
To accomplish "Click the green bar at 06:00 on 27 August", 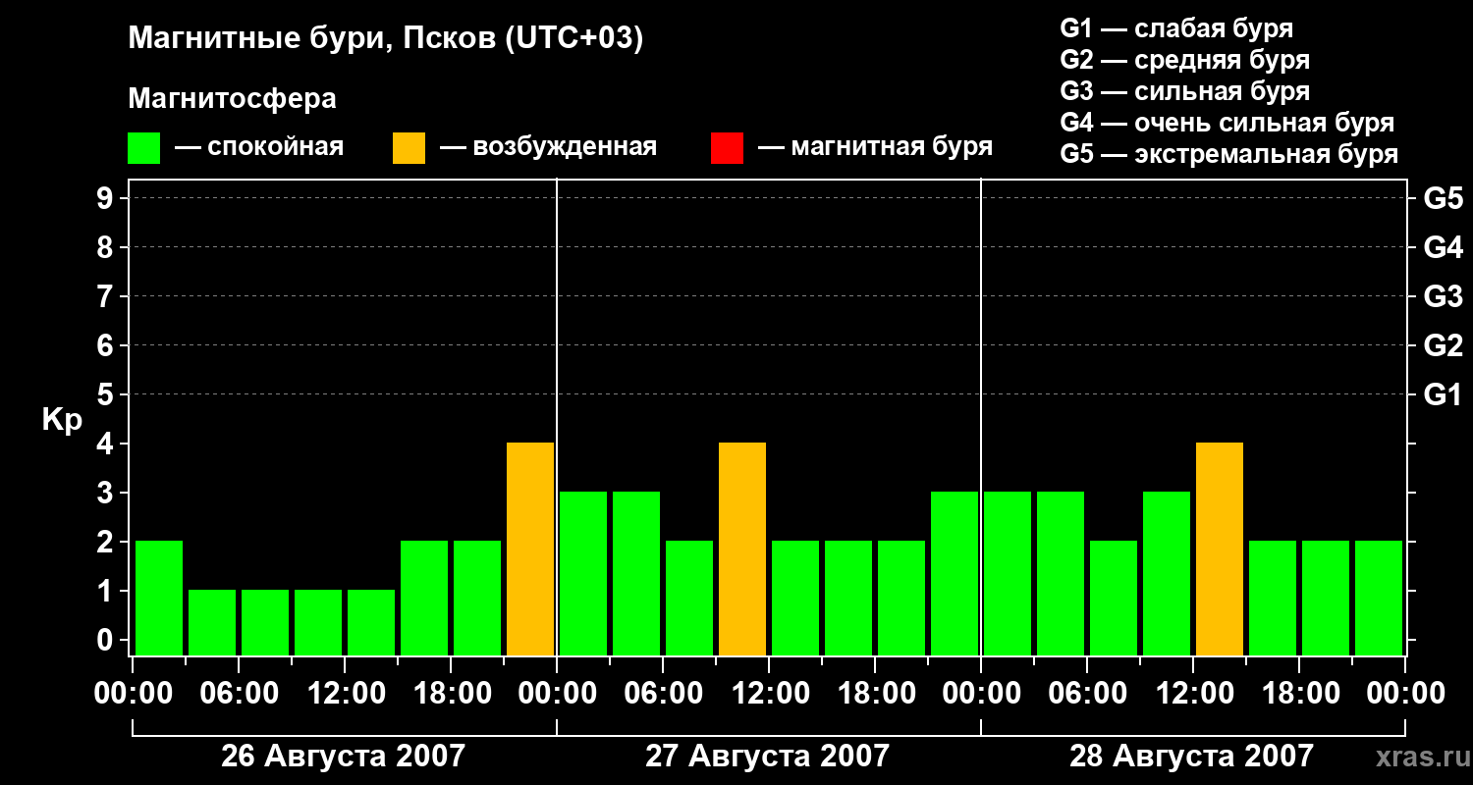I will [x=689, y=598].
